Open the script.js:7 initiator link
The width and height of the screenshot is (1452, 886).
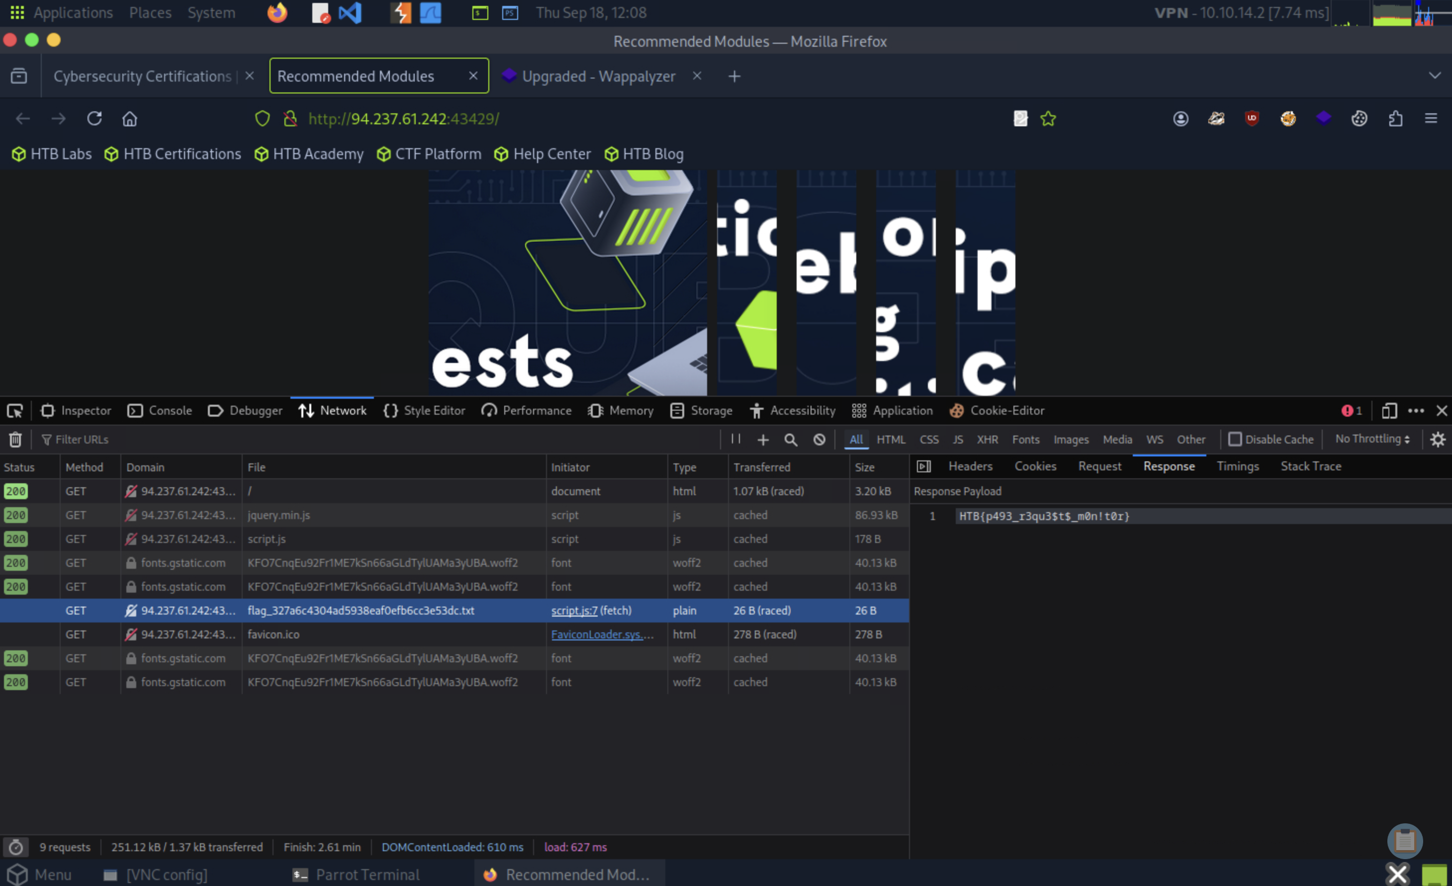(574, 611)
